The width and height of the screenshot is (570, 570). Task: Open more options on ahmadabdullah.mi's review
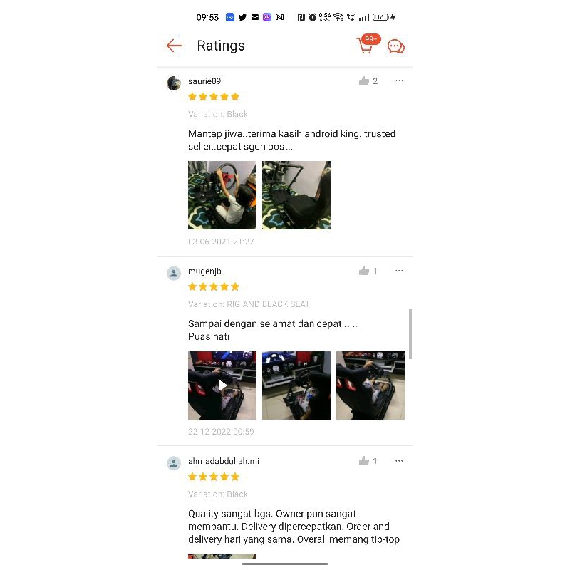399,461
